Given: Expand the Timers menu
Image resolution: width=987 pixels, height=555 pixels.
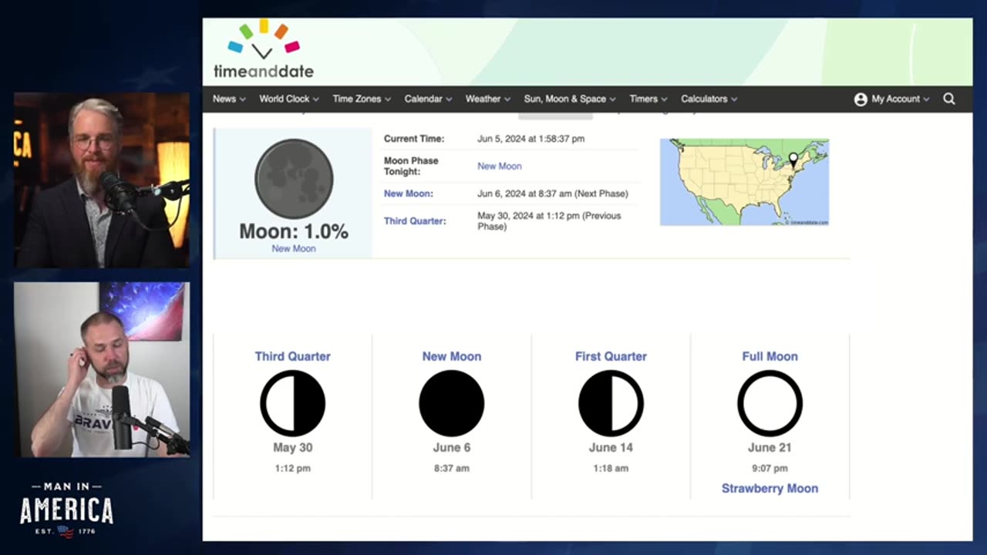Looking at the screenshot, I should click(x=648, y=99).
